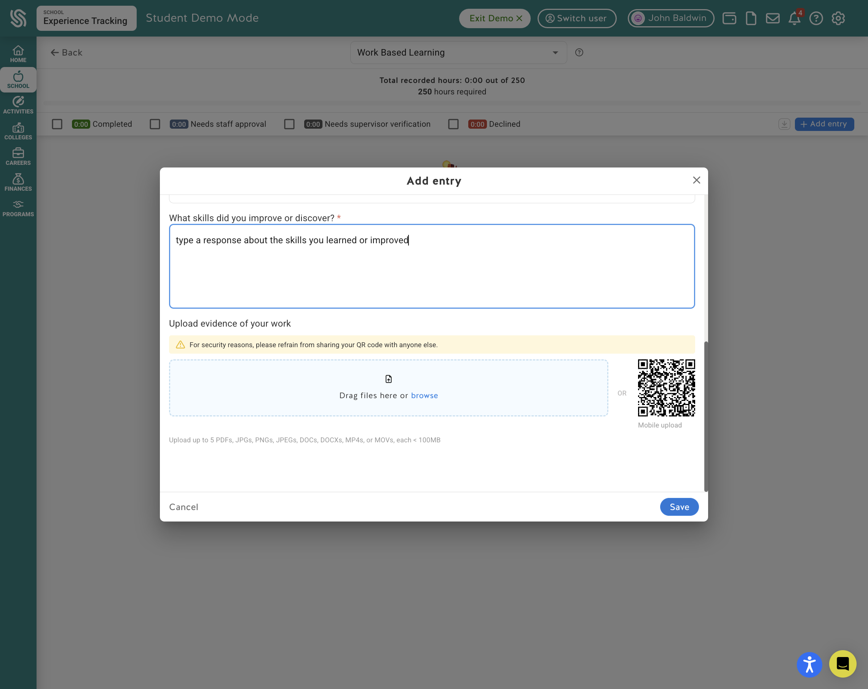Go Back to previous page
Viewport: 868px width, 689px height.
[66, 52]
